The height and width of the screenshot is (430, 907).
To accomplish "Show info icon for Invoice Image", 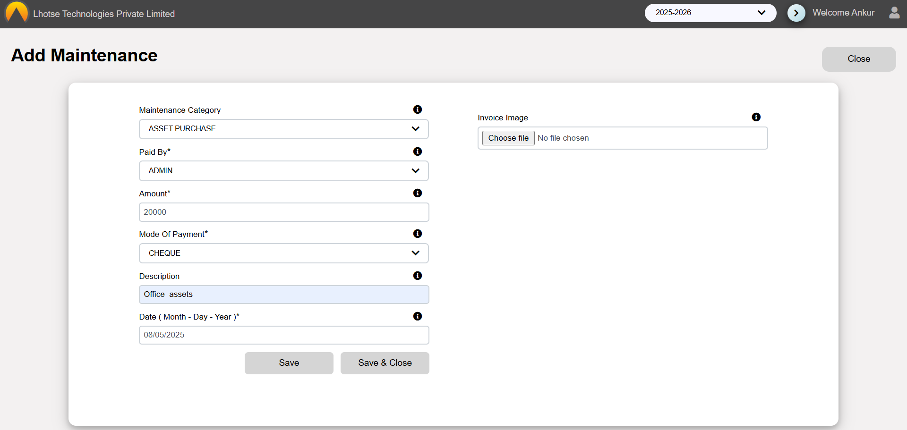I will click(756, 117).
